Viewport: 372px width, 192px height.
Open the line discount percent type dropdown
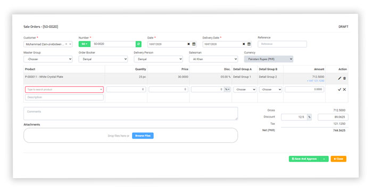227,90
